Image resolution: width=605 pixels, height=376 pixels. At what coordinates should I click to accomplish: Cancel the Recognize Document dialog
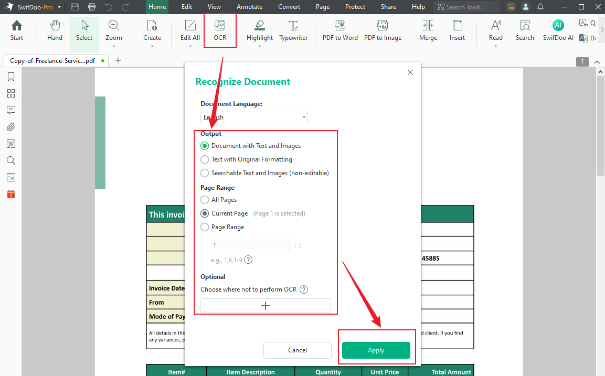[297, 350]
